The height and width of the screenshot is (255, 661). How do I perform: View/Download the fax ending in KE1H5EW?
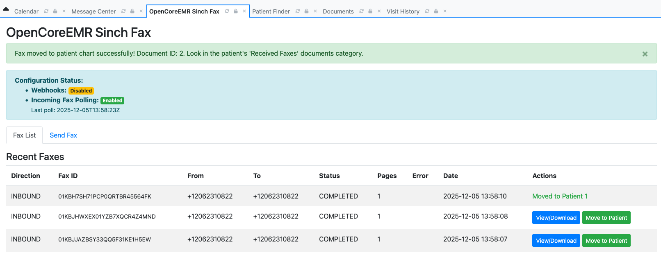(x=556, y=241)
